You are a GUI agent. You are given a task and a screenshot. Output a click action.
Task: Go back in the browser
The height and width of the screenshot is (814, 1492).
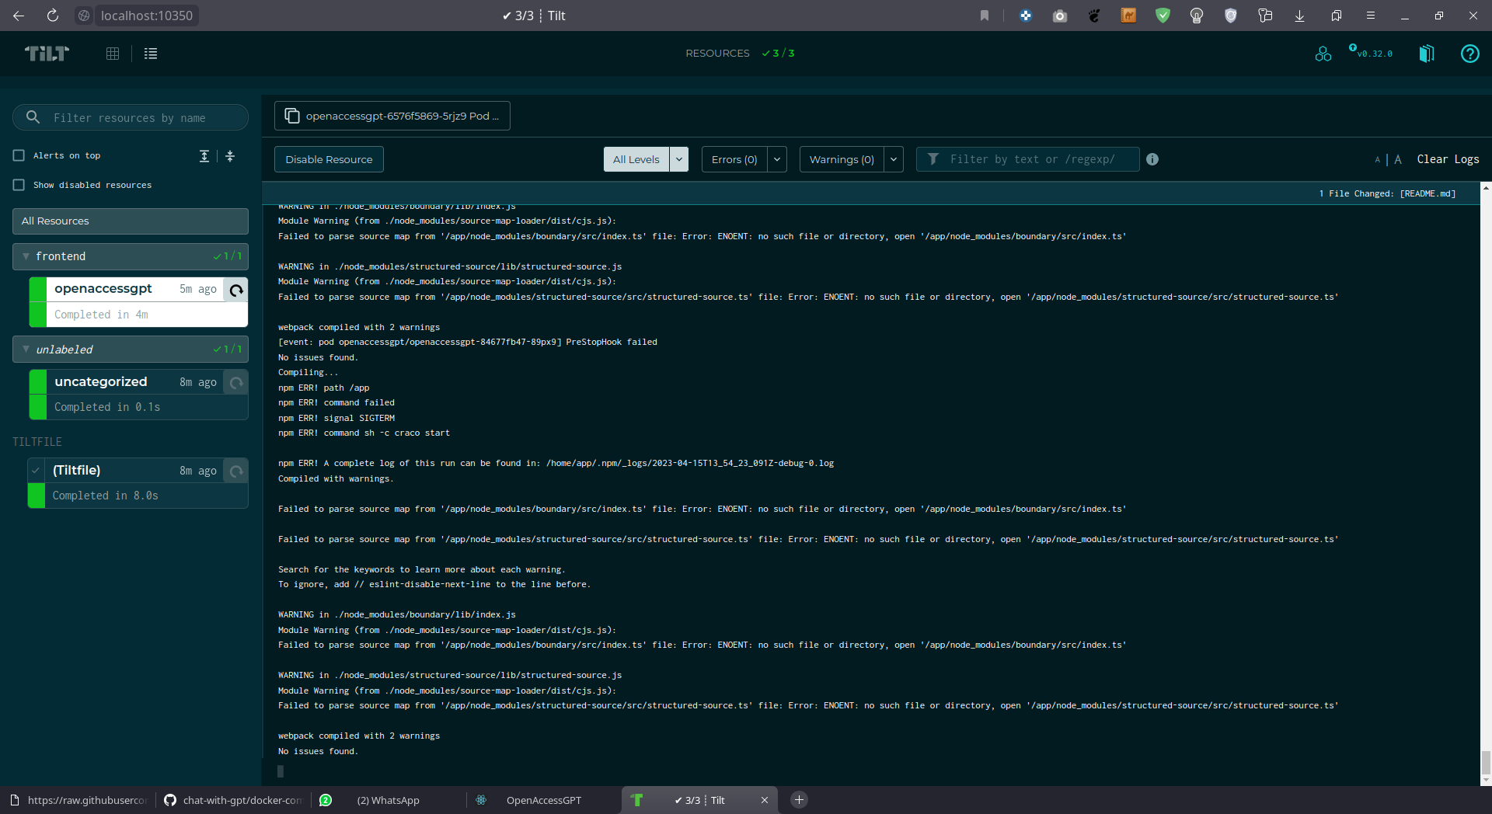[19, 16]
